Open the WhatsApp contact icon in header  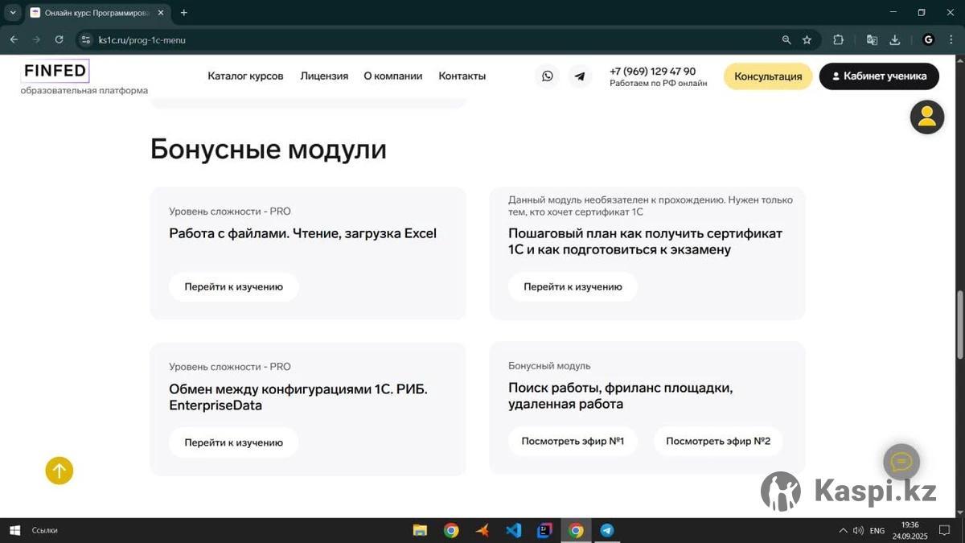pos(548,76)
